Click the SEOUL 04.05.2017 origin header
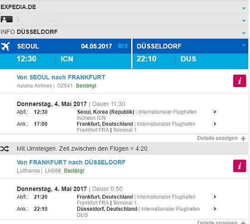 (x=66, y=46)
